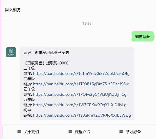156x139 pixels.
Task: Open the 二年级 Baidu pan link
Action: (x=81, y=73)
